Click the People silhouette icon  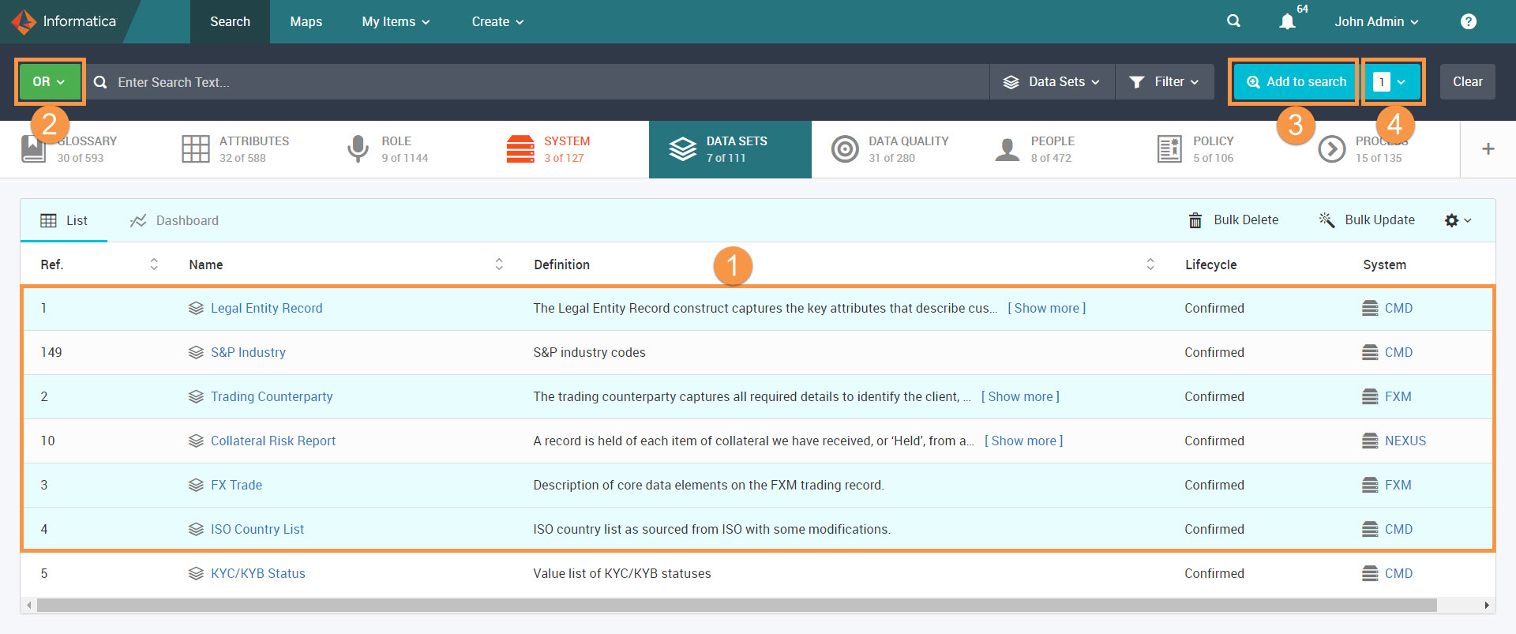pos(1008,148)
